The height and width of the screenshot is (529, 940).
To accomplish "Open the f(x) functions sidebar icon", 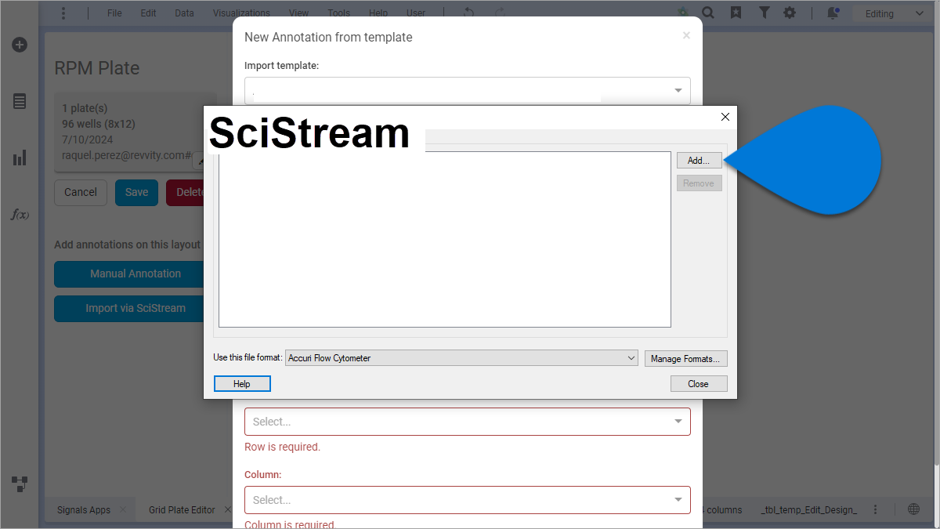I will pyautogui.click(x=20, y=214).
